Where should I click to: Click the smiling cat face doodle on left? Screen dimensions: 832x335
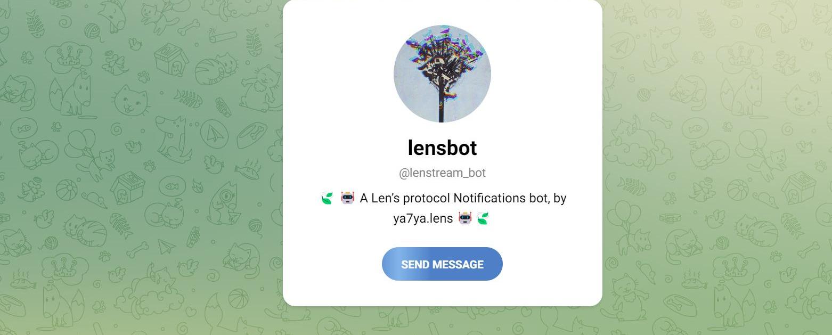tap(132, 100)
